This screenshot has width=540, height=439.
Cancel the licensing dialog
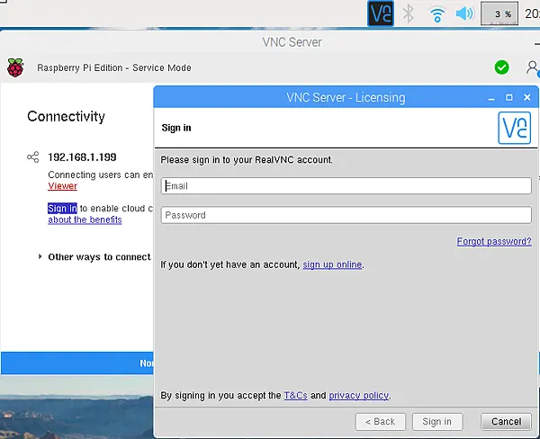pos(506,422)
